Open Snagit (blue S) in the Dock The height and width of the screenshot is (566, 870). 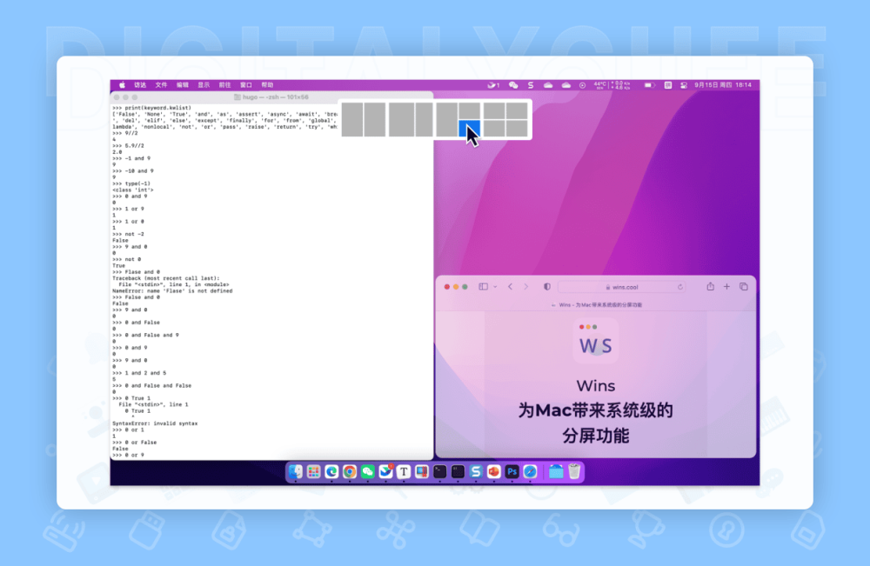(476, 472)
